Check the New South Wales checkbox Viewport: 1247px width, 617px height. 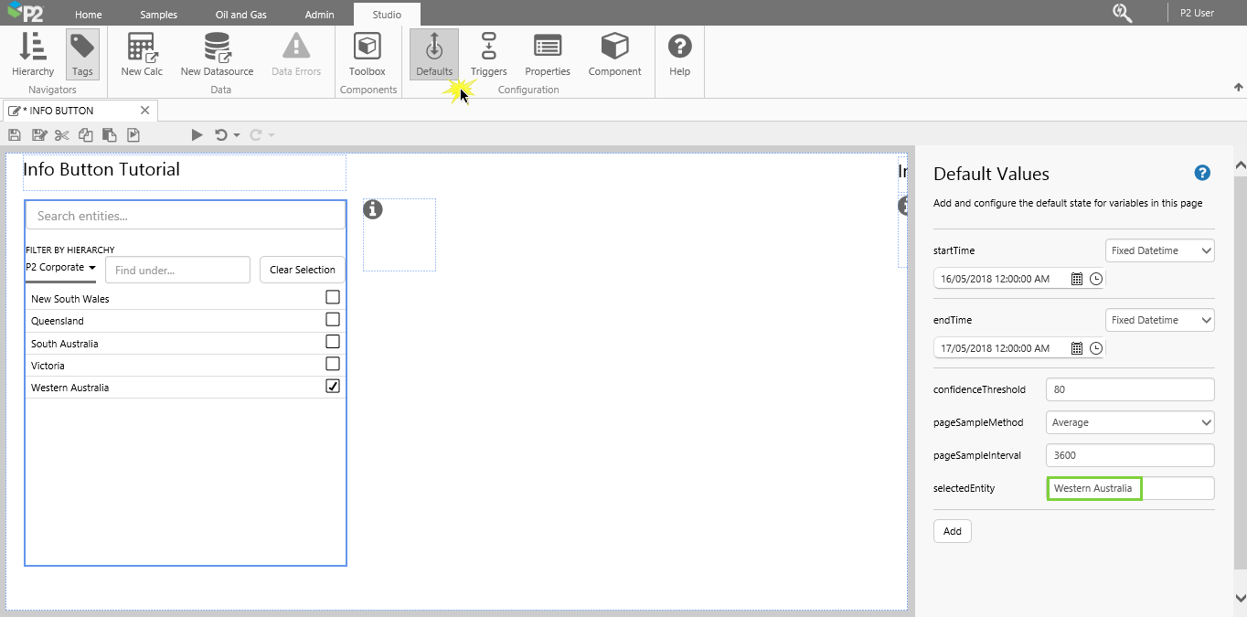(333, 297)
